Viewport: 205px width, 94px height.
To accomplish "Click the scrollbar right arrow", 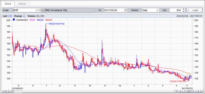I will [x=176, y=91].
